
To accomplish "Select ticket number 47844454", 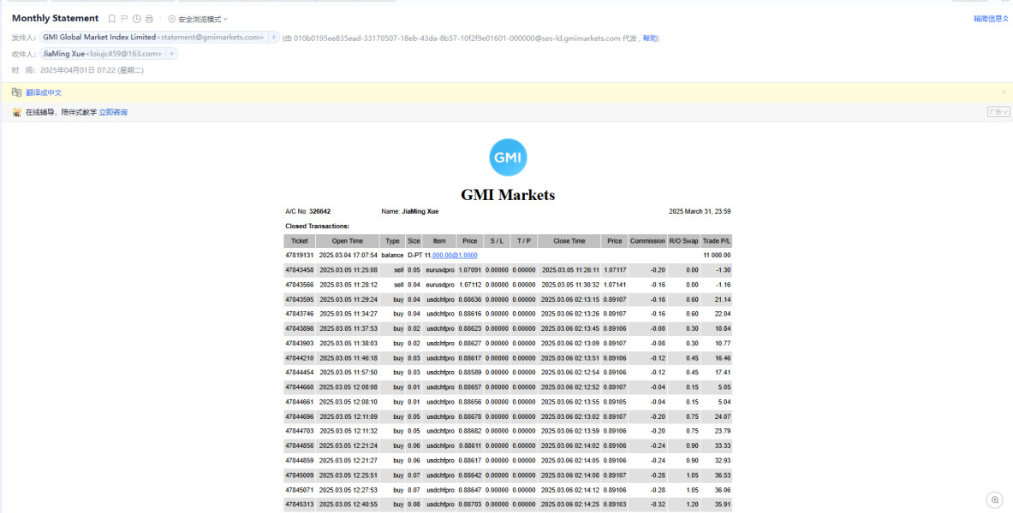I will pos(299,372).
